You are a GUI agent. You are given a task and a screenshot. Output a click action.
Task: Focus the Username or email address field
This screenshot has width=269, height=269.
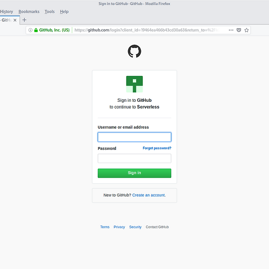tap(134, 137)
